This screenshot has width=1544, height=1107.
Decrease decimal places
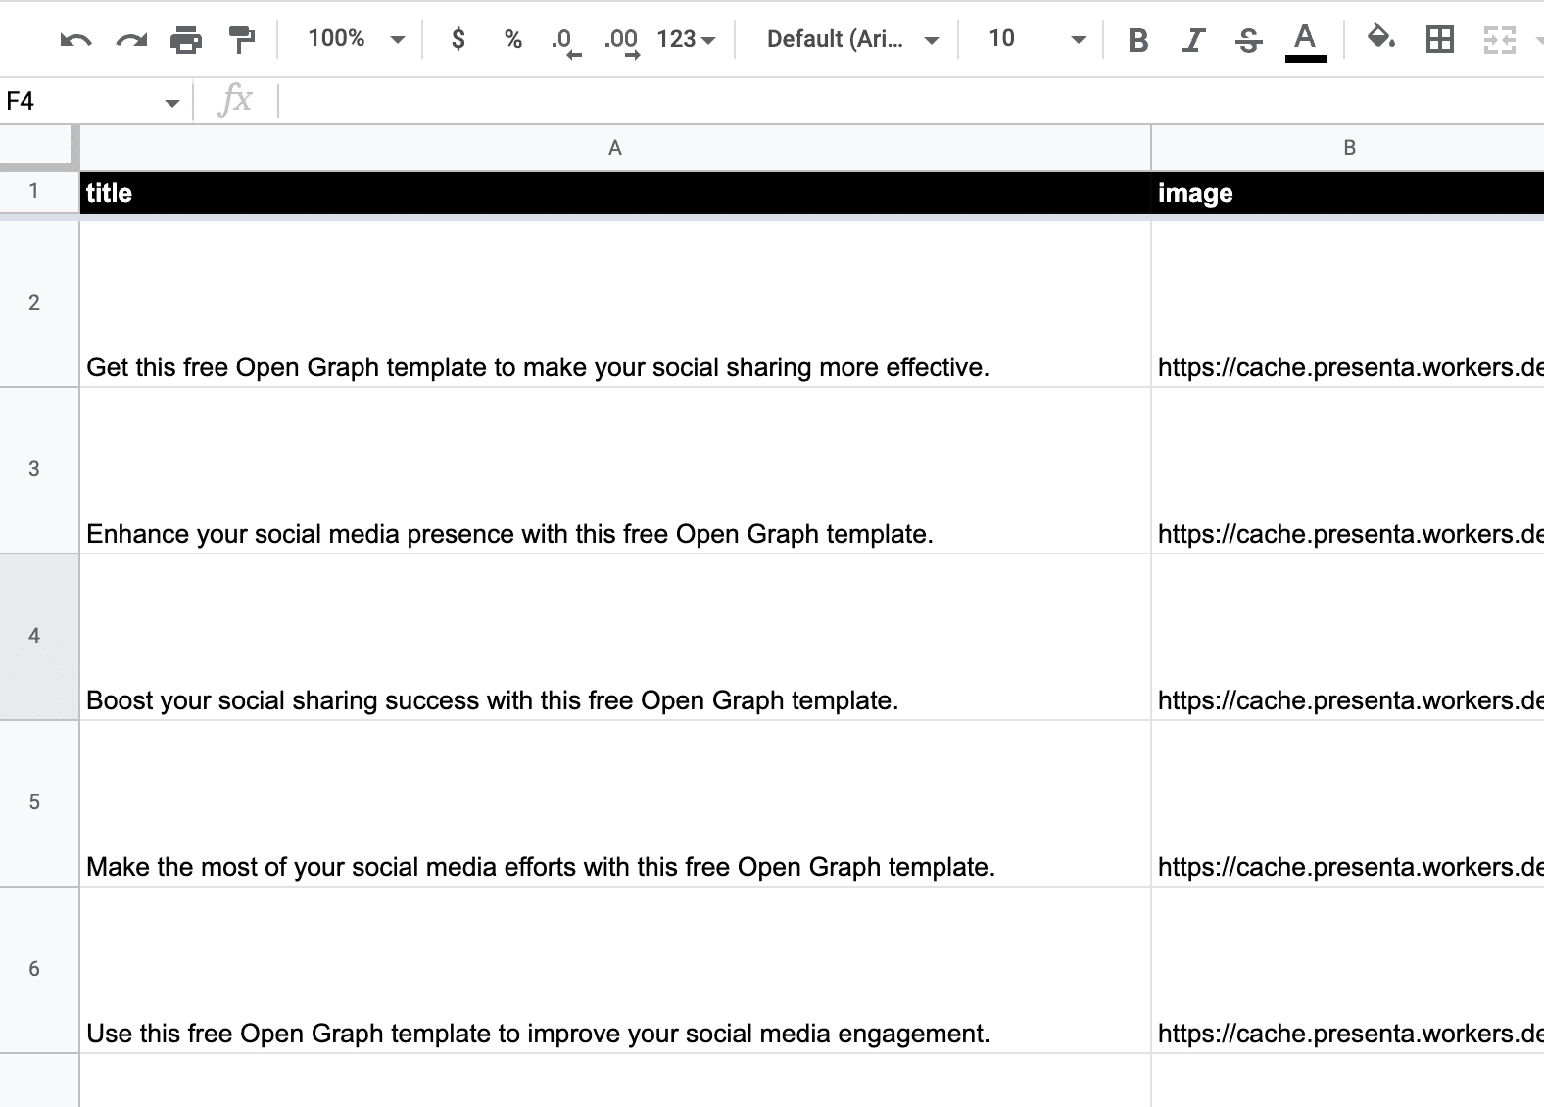pos(565,40)
